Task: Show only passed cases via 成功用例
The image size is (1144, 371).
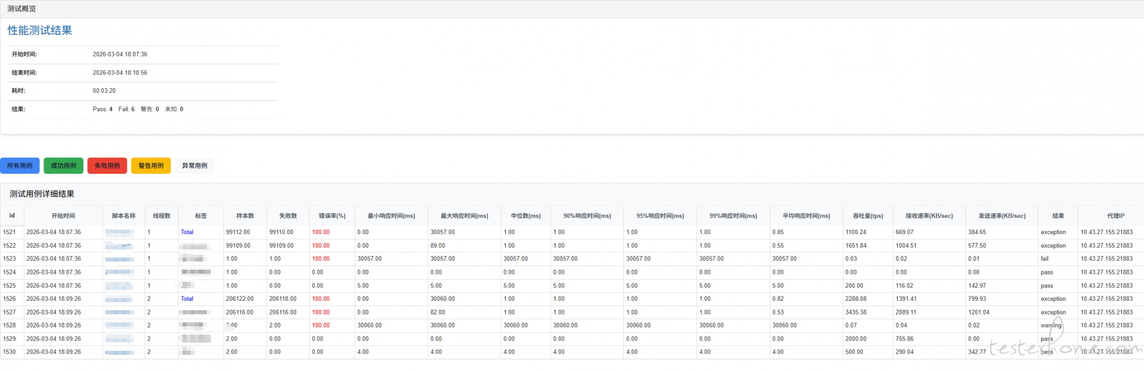Action: click(x=63, y=166)
